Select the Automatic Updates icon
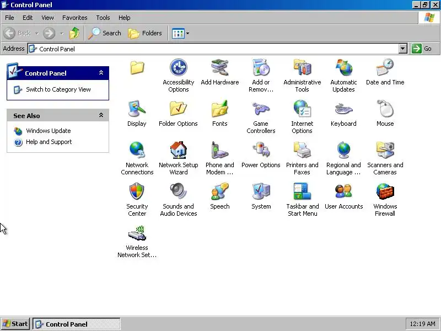441x331 pixels. coord(343,67)
